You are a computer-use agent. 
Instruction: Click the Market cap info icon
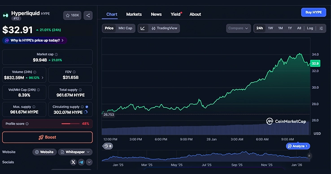[57, 54]
